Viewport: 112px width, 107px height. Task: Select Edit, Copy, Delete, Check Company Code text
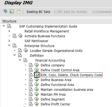72,75
